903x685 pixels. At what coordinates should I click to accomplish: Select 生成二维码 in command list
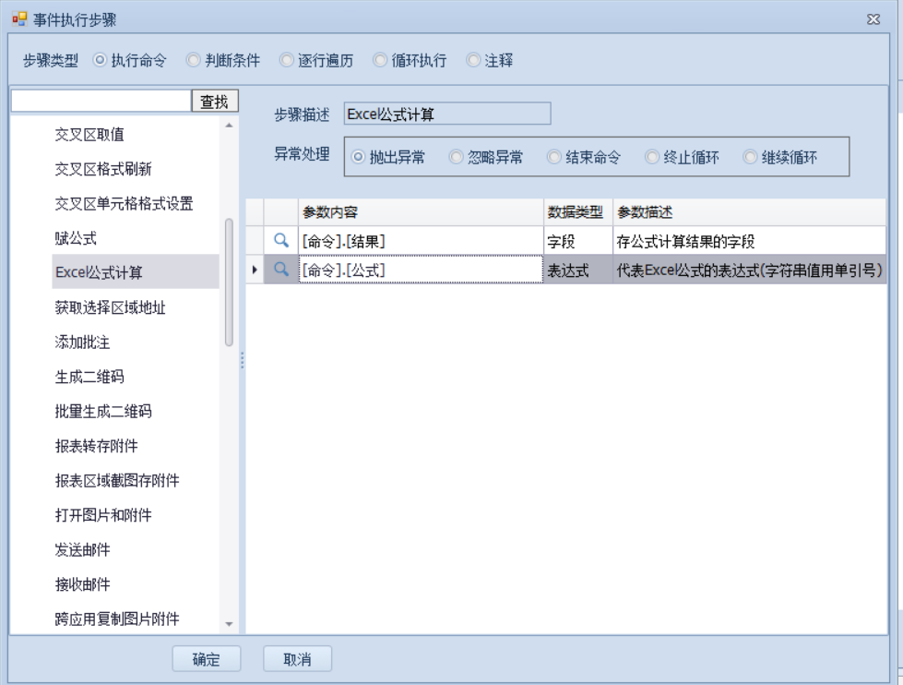[89, 377]
